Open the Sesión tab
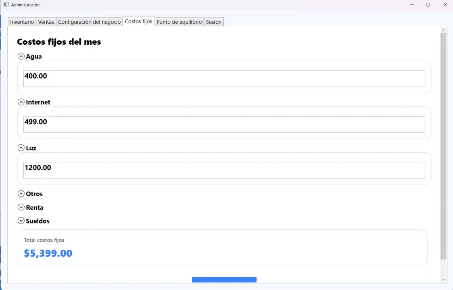This screenshot has height=290, width=453. (x=214, y=22)
